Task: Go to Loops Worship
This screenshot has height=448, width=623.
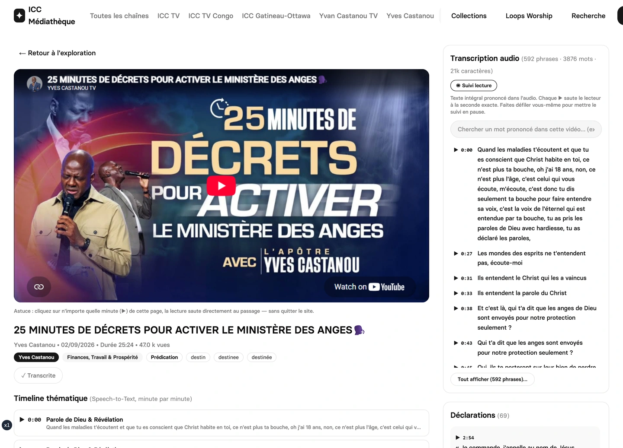Action: [529, 16]
